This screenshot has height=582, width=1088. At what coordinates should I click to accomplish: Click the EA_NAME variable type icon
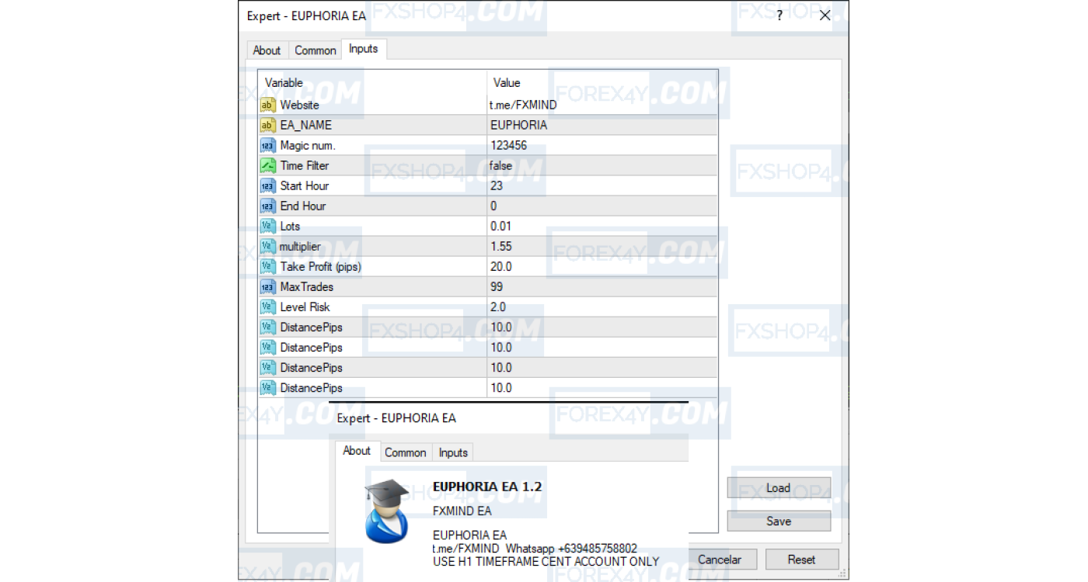(x=267, y=126)
